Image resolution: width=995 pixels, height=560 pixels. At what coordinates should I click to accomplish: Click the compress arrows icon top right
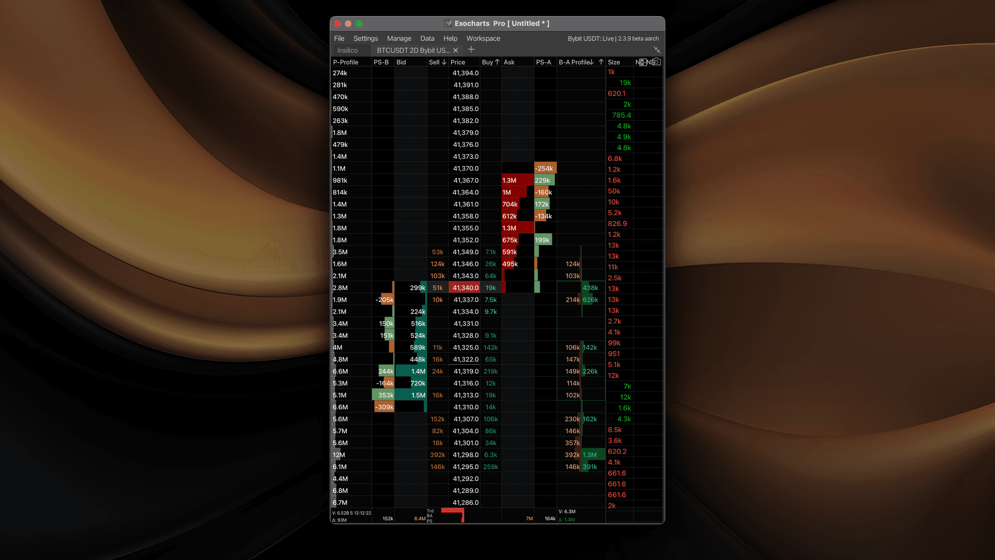coord(657,50)
